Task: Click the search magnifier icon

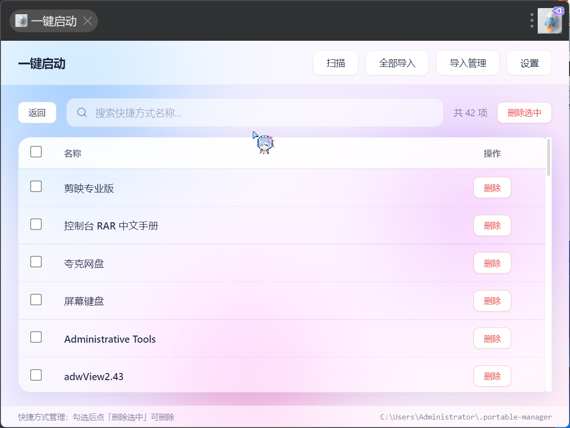Action: coord(82,112)
